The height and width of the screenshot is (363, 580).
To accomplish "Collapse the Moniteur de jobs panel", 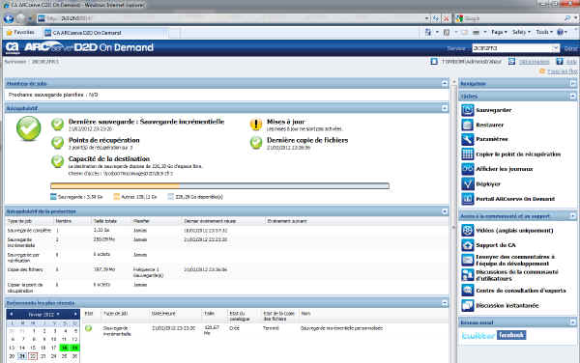I will click(445, 83).
